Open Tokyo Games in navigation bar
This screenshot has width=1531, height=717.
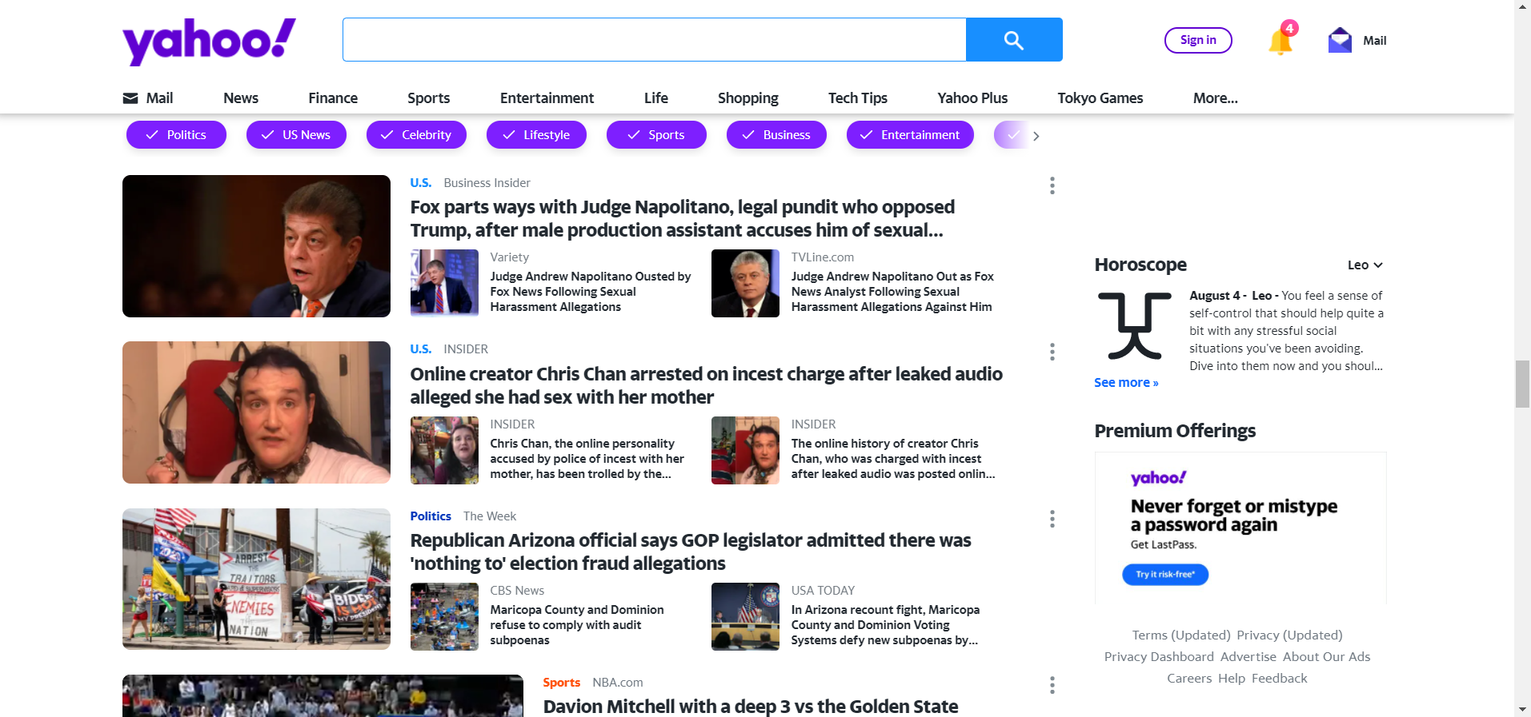(1100, 98)
